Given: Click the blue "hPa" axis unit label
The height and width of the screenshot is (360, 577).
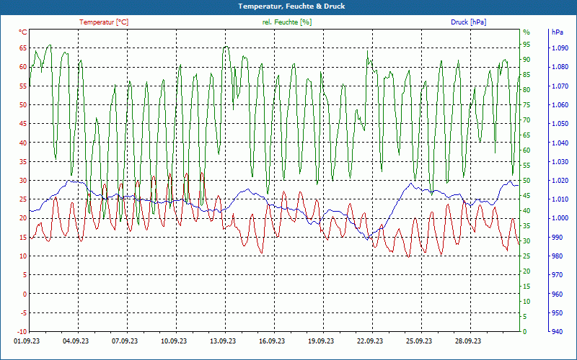Looking at the screenshot, I should (558, 32).
